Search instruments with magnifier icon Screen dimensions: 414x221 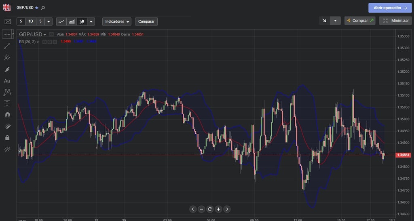pyautogui.click(x=43, y=8)
